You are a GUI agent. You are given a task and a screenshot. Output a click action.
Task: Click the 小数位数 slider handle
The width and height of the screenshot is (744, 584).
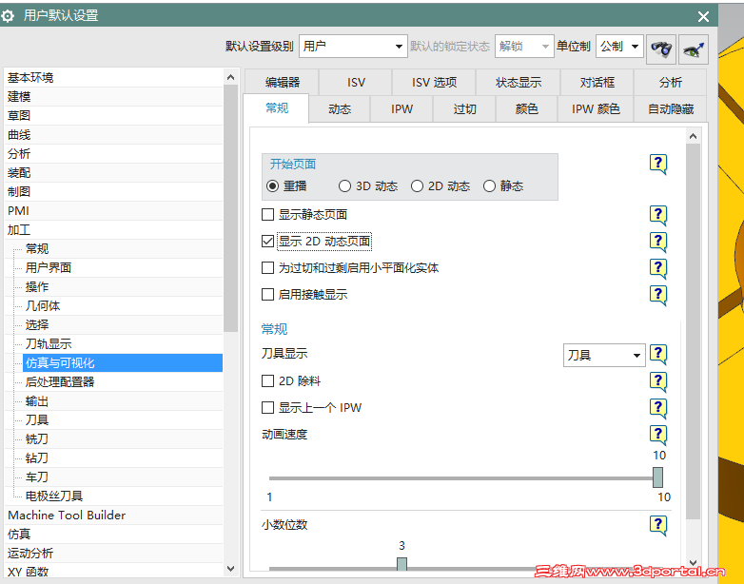[x=401, y=565]
